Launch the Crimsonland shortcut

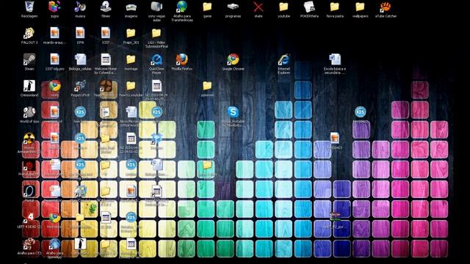click(29, 86)
